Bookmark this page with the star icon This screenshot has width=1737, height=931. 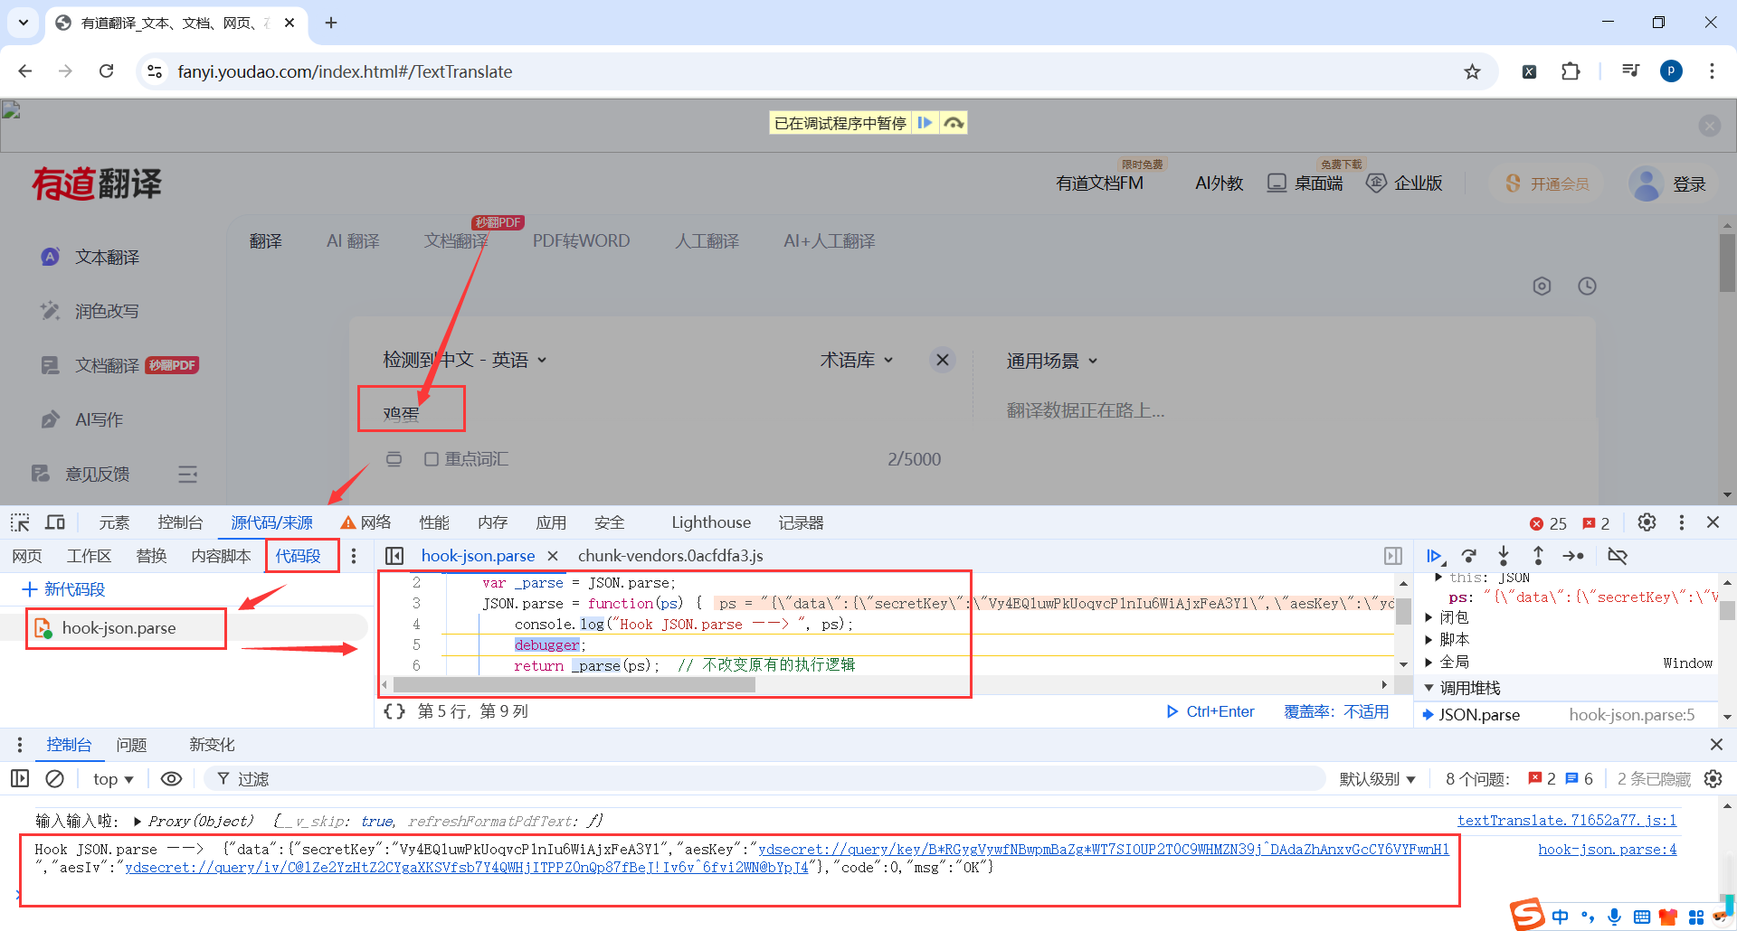pyautogui.click(x=1473, y=71)
